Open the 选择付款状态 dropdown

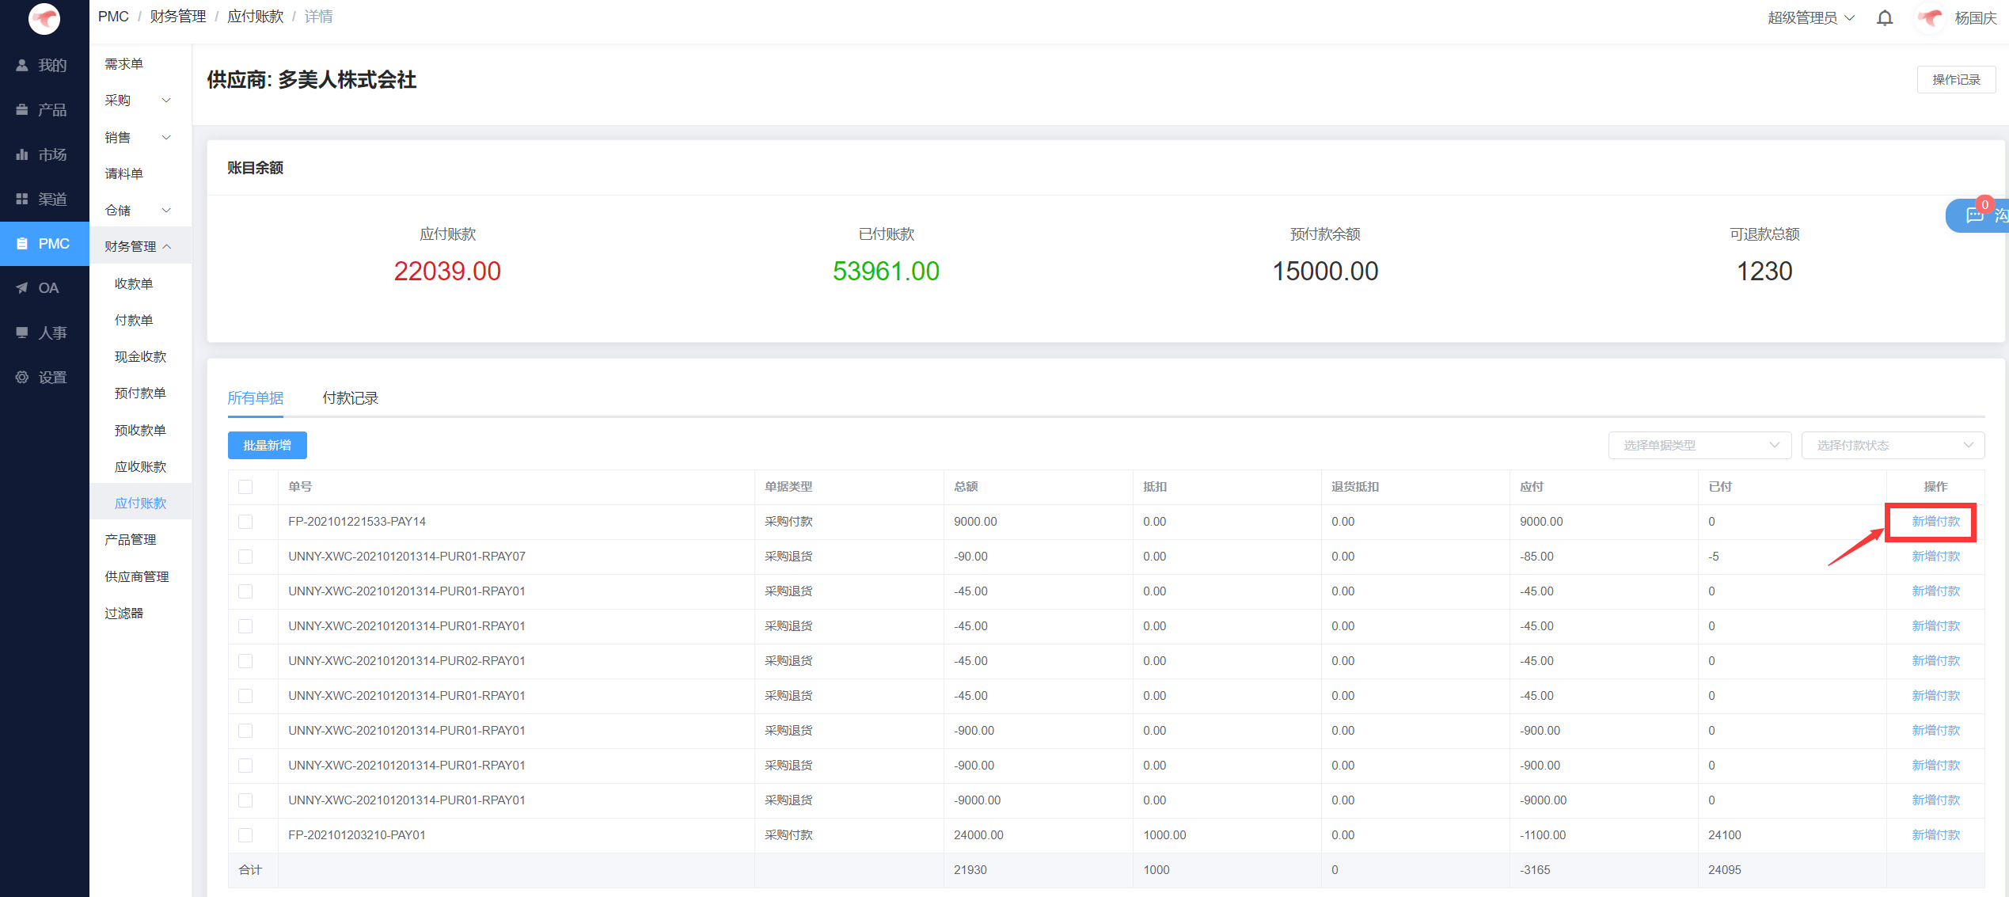(x=1892, y=445)
